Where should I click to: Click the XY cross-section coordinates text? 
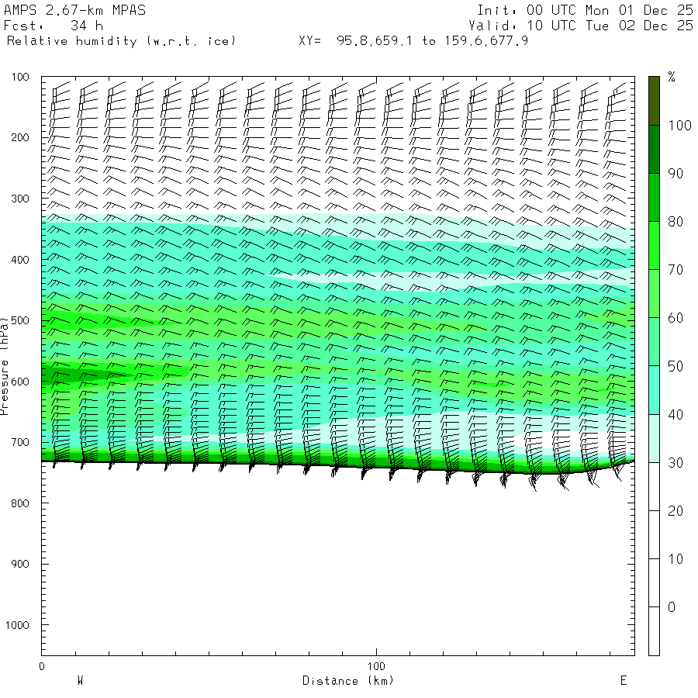pyautogui.click(x=413, y=40)
